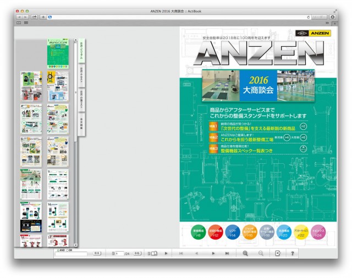Open the text index tab
This screenshot has width=352, height=278.
pyautogui.click(x=81, y=77)
